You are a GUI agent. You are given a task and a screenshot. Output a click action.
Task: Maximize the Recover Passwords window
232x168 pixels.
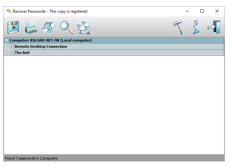click(202, 11)
